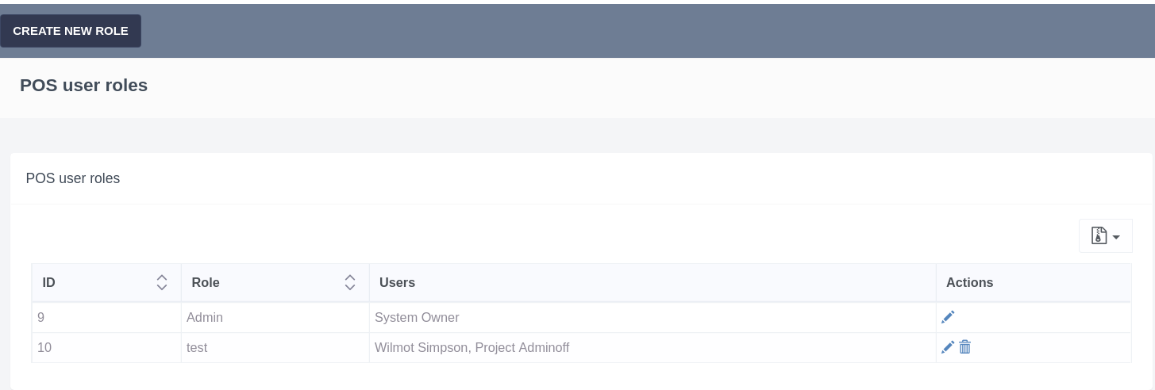Select the Actions column header
Screen dimensions: 1155x390
pyautogui.click(x=969, y=282)
